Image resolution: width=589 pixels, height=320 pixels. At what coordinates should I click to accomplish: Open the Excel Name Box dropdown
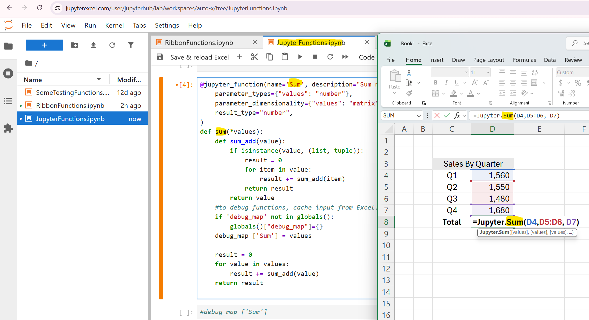(x=419, y=115)
